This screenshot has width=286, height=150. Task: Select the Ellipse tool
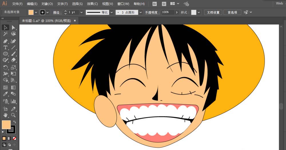[5, 54]
